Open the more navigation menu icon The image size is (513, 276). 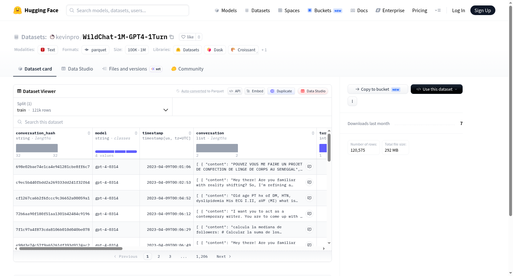tap(438, 10)
